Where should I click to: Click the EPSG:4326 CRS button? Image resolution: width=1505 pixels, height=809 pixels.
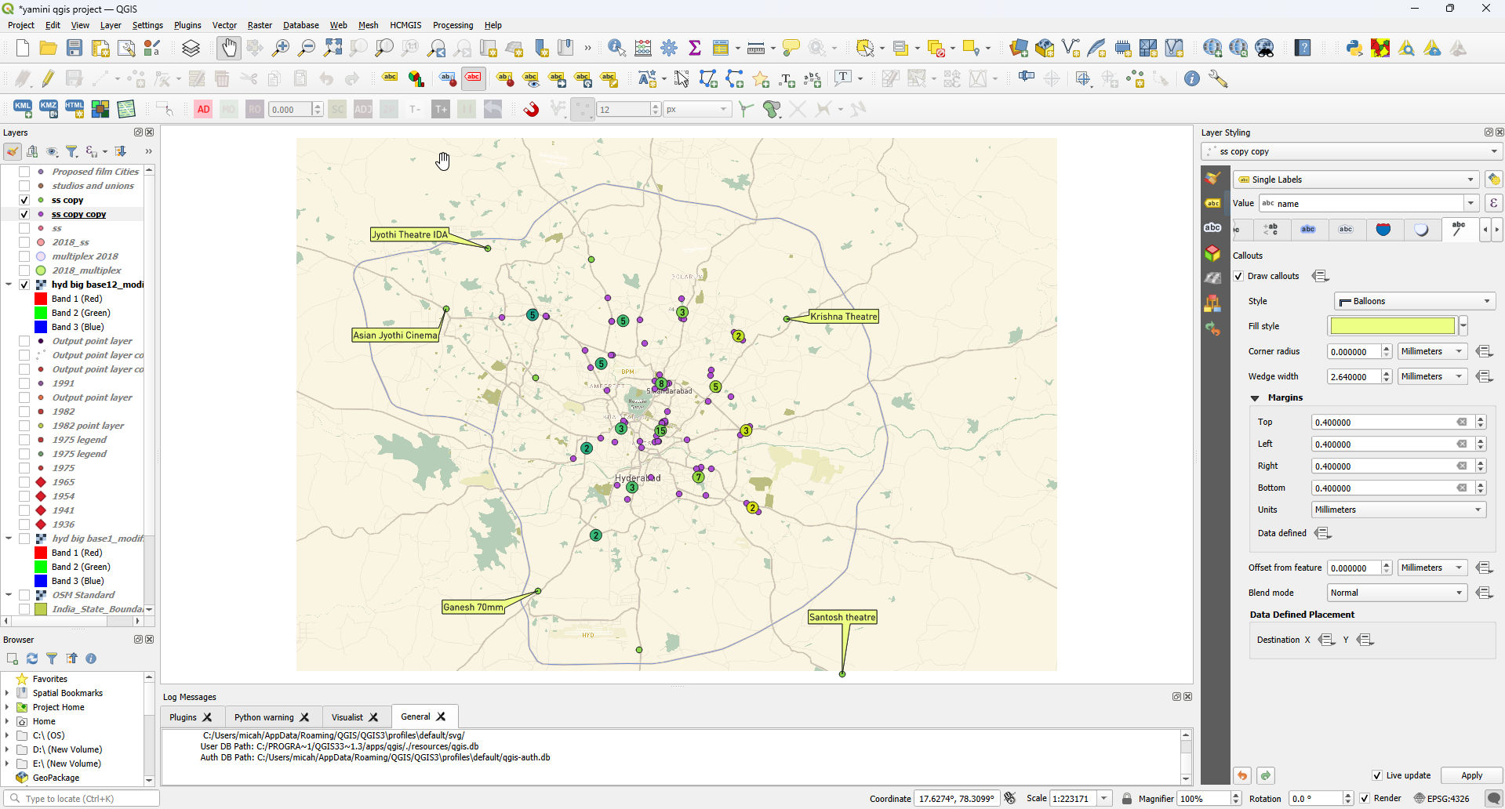coord(1441,799)
